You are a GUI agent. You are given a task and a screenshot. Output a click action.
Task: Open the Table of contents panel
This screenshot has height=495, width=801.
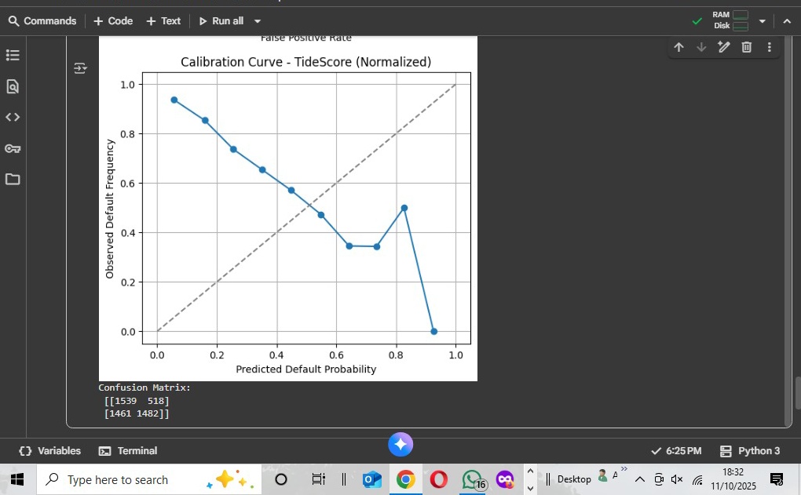[13, 55]
